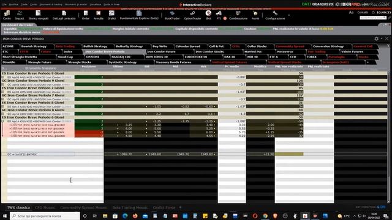Screen dimensions: 392x220
Task: Open the Conto toolbar icon
Action: point(7,15)
